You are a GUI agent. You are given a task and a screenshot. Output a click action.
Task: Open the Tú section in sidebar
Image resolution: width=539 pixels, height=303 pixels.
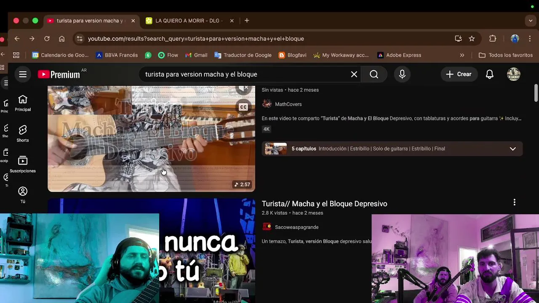[x=23, y=195]
